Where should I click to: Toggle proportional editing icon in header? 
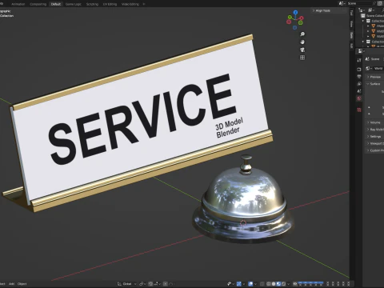(x=166, y=284)
